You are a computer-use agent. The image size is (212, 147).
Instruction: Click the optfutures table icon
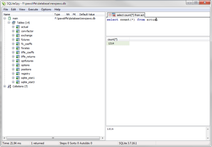tap(18, 61)
